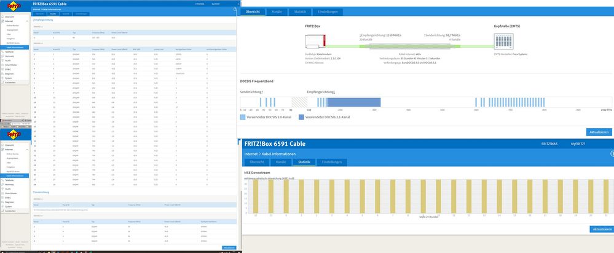Select Kabel-Informationen in the lower sidebar

(x=15, y=176)
